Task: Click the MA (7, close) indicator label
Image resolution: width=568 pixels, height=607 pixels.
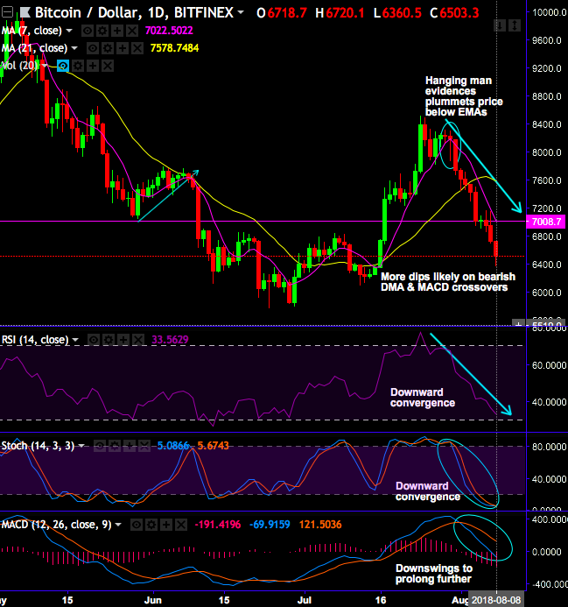Action: (x=32, y=30)
